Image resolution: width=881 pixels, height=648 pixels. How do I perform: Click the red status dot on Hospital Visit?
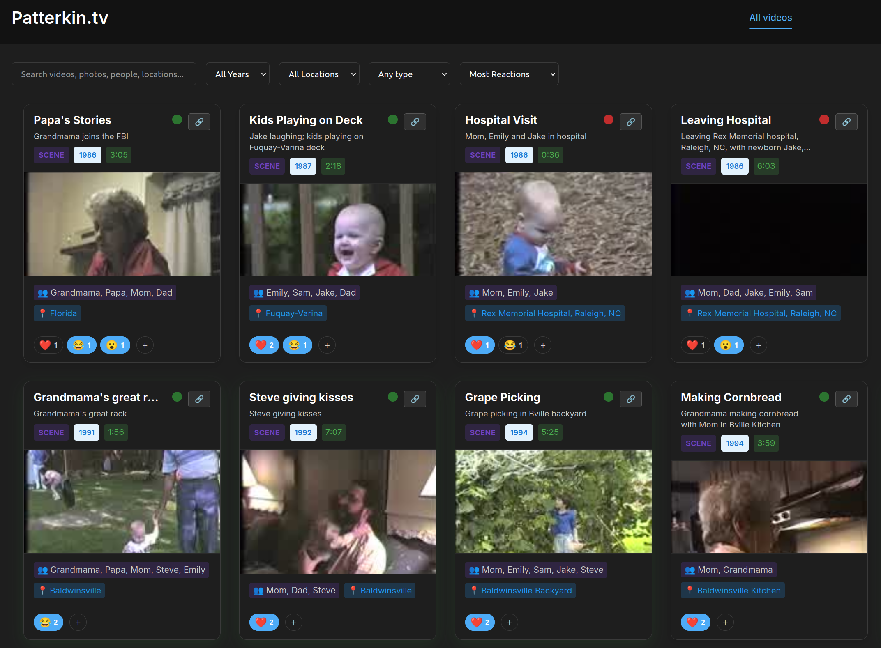[x=608, y=119]
